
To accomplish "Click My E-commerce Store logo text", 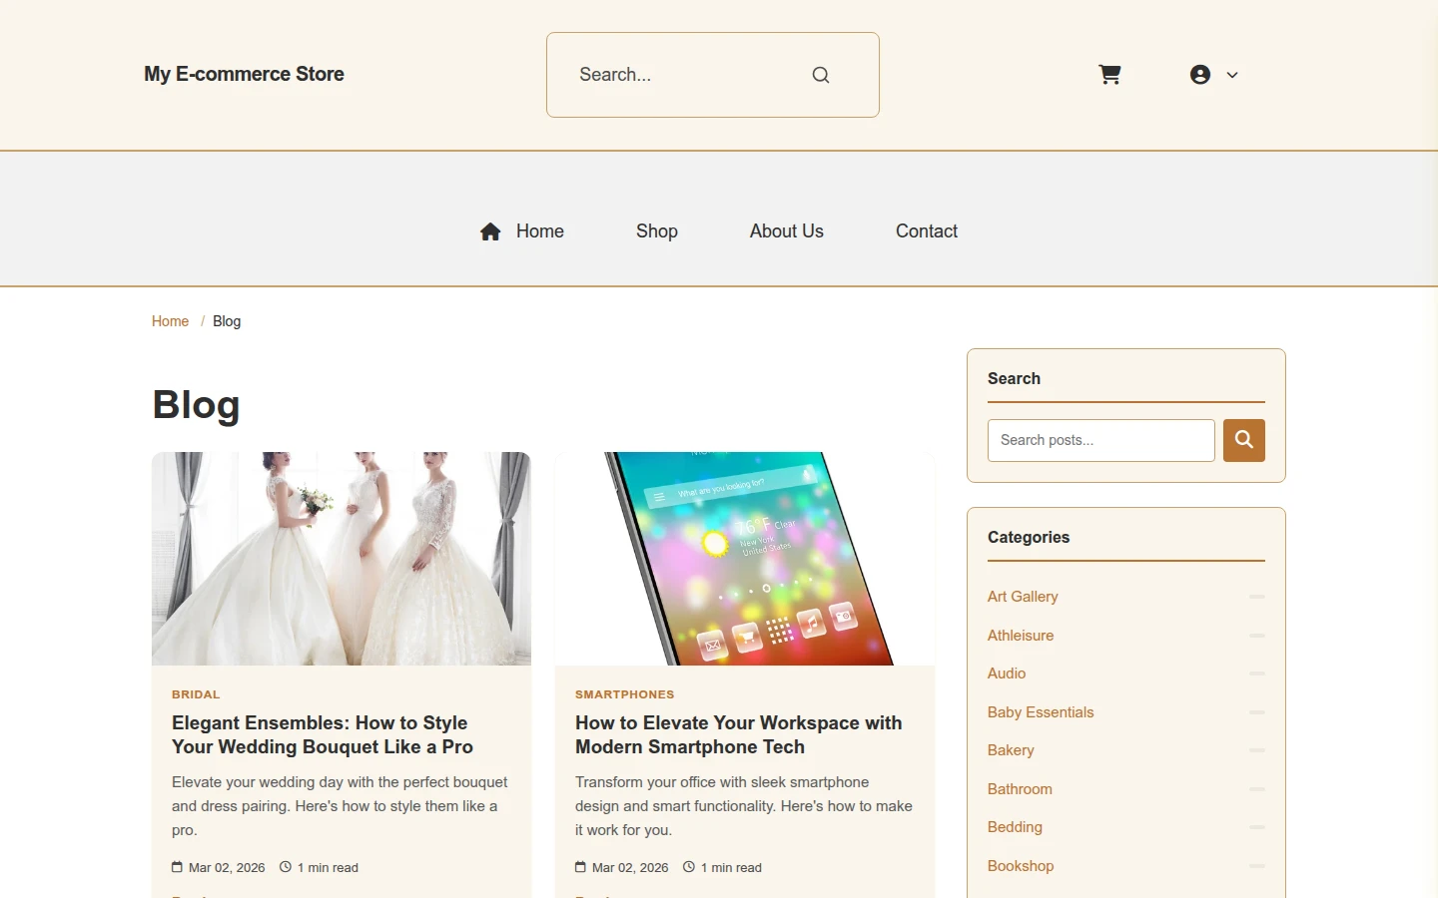I will coord(244,74).
